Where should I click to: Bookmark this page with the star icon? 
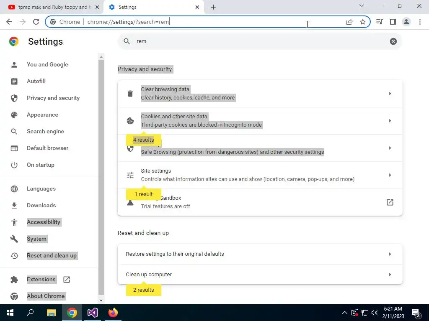[x=363, y=22]
